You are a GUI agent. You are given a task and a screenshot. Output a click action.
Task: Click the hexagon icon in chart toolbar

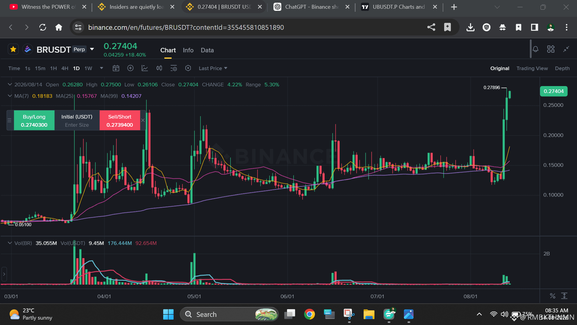[188, 68]
